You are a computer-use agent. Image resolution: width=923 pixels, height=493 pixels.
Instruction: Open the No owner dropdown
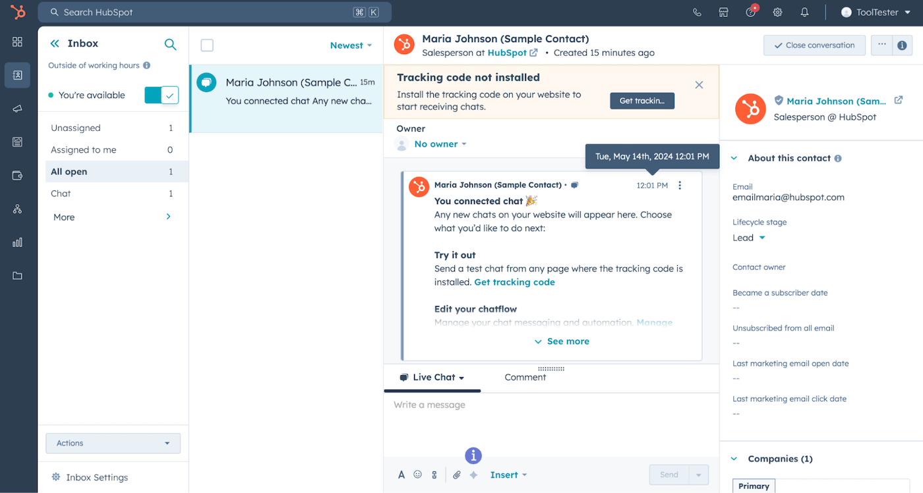click(x=440, y=144)
